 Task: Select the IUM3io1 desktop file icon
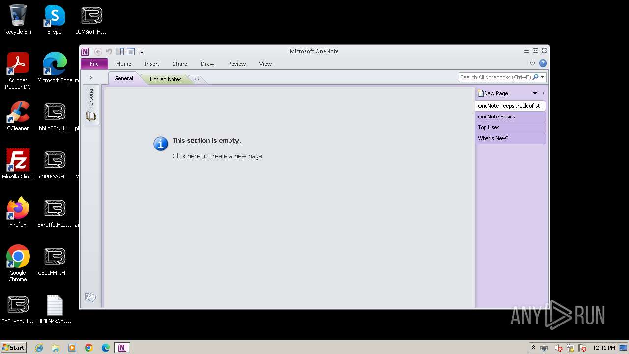[91, 20]
